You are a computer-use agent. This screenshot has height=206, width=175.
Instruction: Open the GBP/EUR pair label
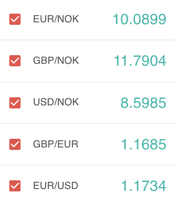(x=56, y=144)
